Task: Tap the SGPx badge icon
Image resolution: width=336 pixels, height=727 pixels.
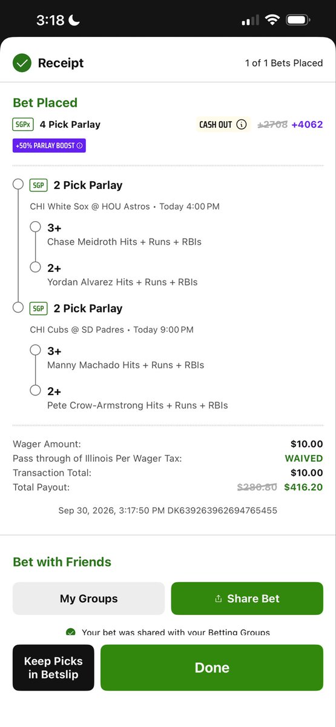Action: point(23,125)
